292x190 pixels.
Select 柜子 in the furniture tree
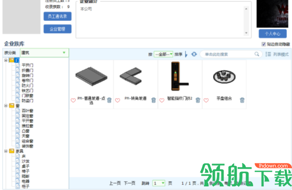tap(26, 186)
